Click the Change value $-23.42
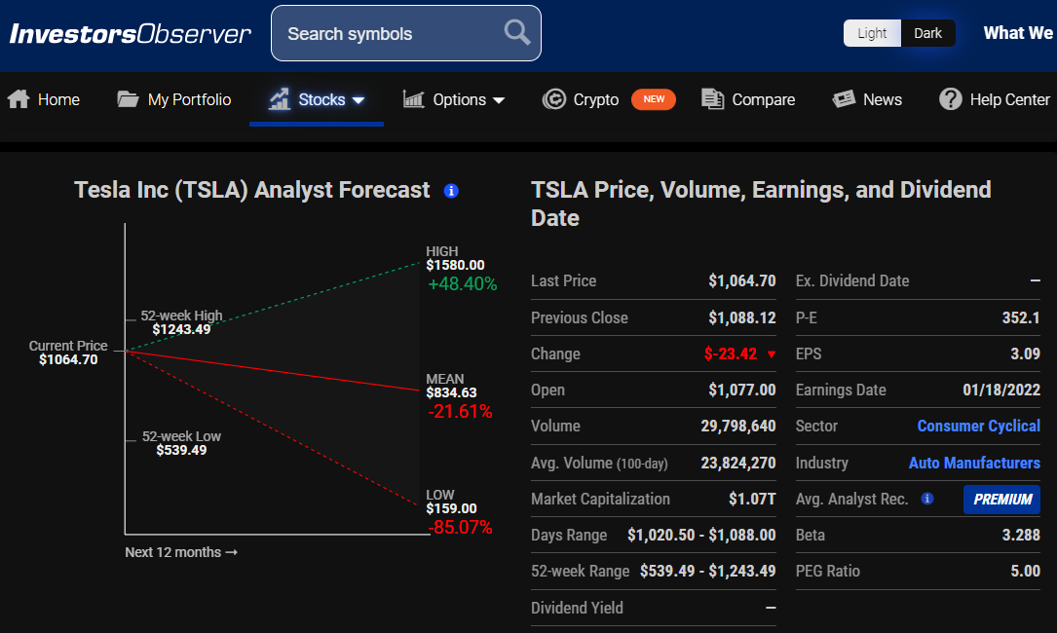 [x=730, y=354]
